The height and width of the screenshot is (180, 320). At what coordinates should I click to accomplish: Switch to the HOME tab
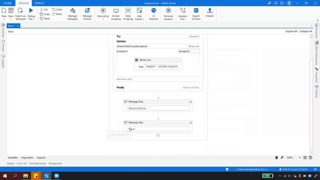point(7,3)
